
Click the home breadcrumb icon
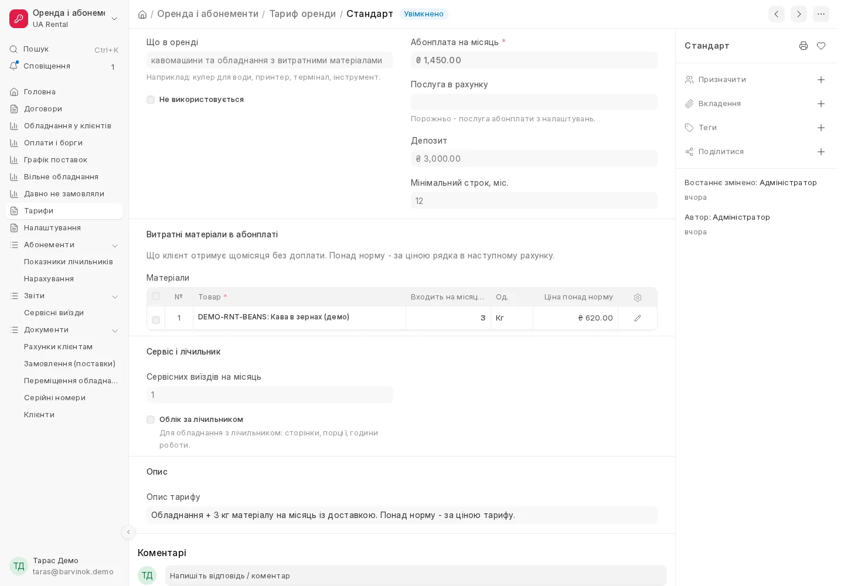click(142, 14)
